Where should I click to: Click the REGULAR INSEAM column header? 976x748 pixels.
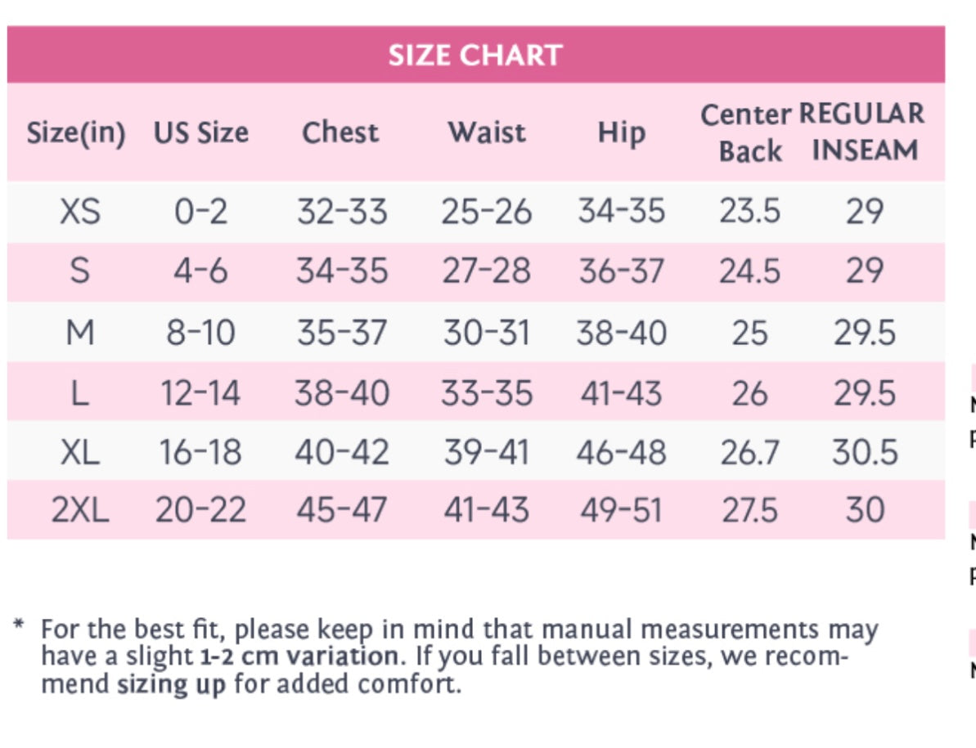tap(863, 133)
